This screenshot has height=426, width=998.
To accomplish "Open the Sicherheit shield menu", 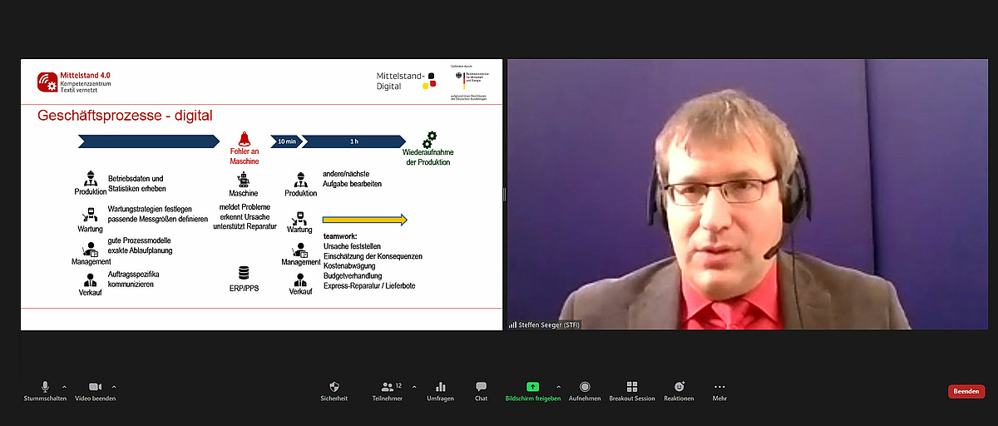I will click(334, 391).
